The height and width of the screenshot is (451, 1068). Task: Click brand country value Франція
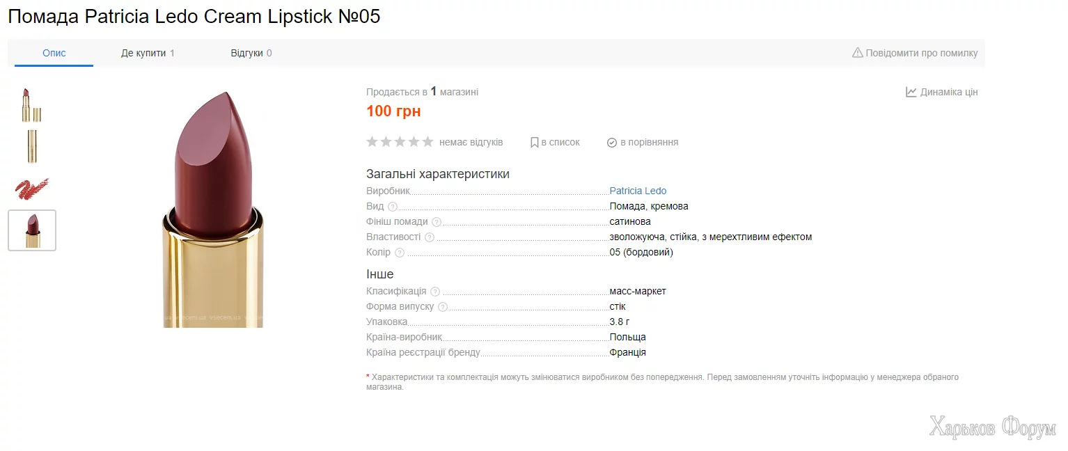[x=627, y=352]
